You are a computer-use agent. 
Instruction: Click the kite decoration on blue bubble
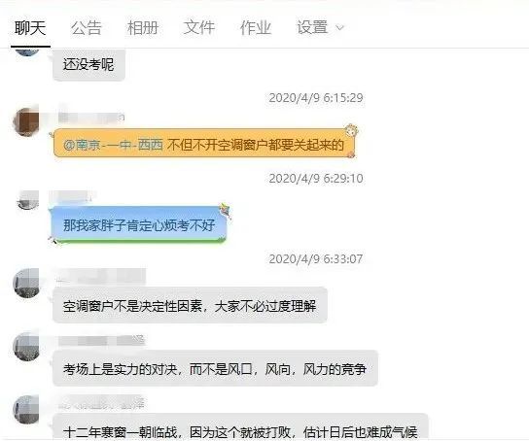tap(225, 210)
